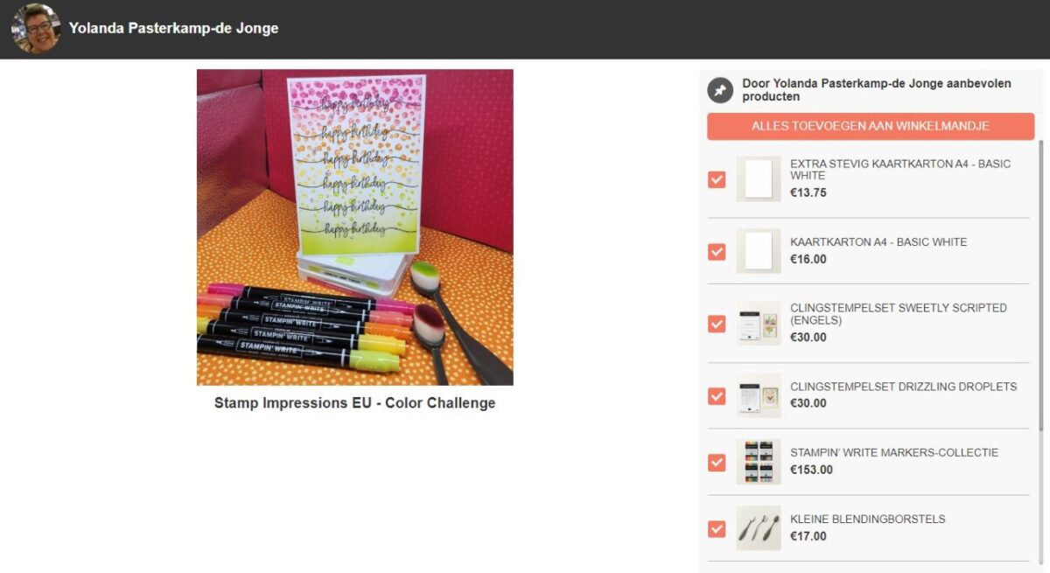Uncheck the Extra Stevig Kaartkarton A4 checkbox
This screenshot has width=1050, height=573.
point(717,179)
